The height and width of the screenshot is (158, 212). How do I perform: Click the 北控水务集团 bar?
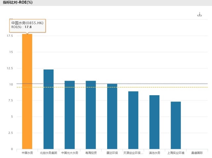[x=49, y=109]
